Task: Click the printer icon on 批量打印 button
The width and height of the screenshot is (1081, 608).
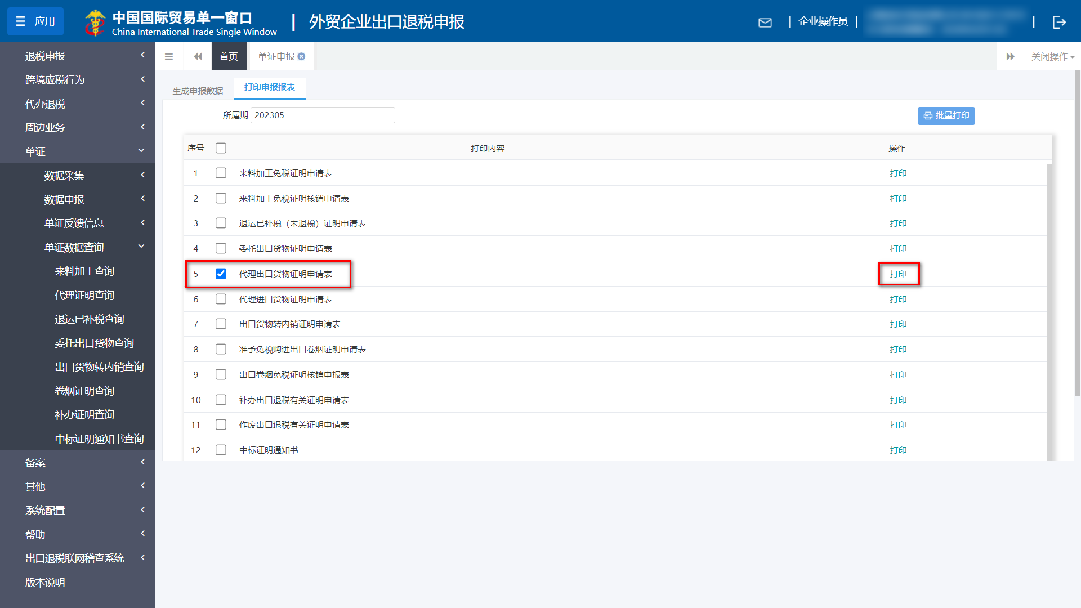Action: pyautogui.click(x=928, y=116)
